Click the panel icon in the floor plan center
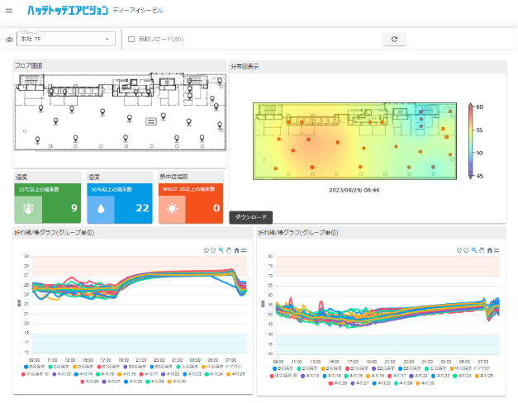 click(x=151, y=121)
